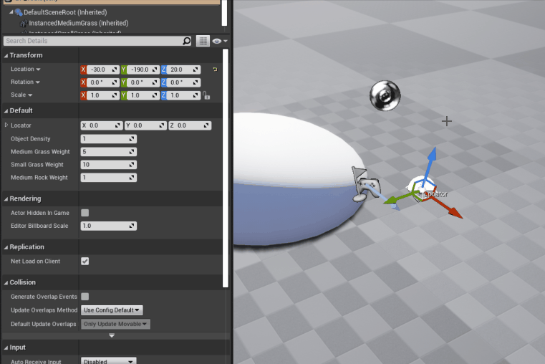This screenshot has width=545, height=364.
Task: Collapse the Rendering section
Action: coord(6,199)
